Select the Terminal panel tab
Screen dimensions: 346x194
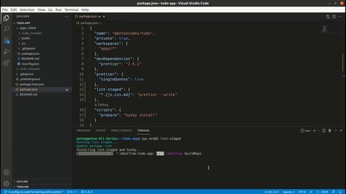tap(143, 130)
